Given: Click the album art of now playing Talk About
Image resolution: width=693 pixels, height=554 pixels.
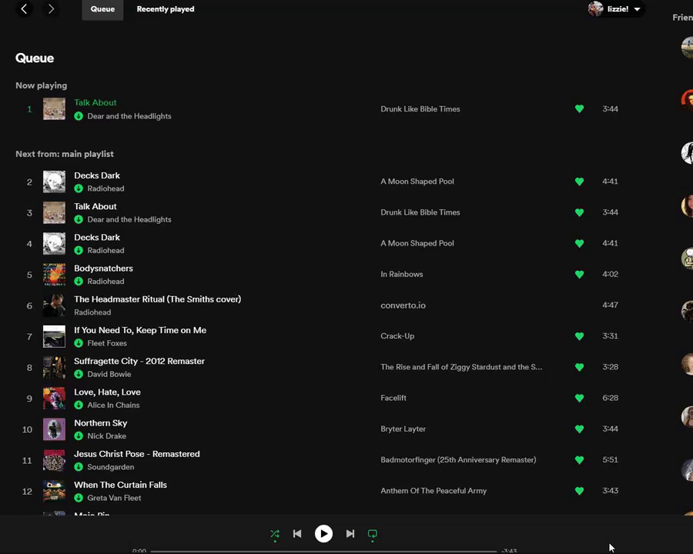Looking at the screenshot, I should click(x=54, y=109).
